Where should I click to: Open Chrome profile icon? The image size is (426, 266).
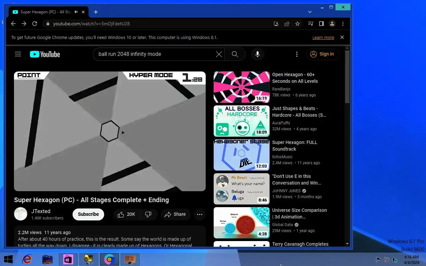coord(332,24)
